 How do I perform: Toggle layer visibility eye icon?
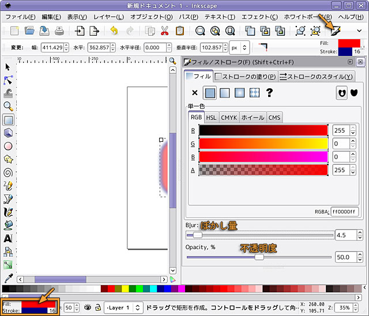pyautogui.click(x=88, y=308)
